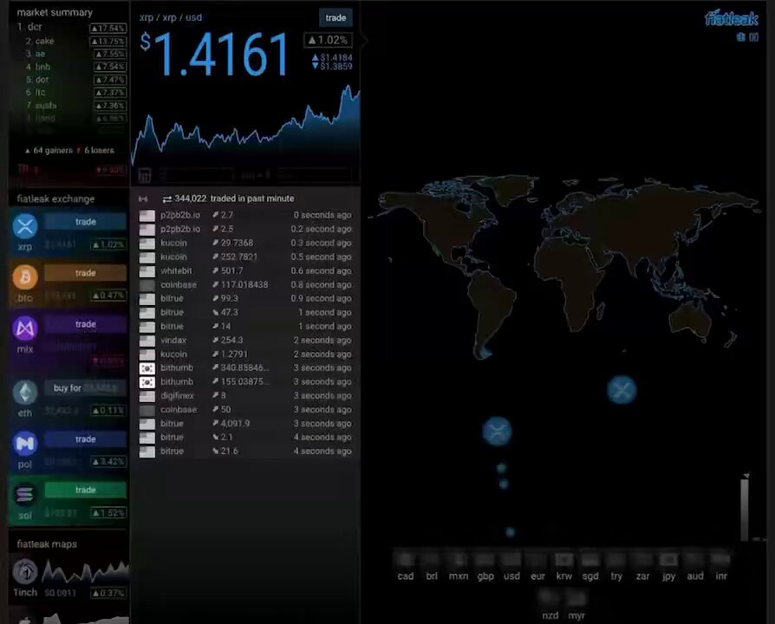Click the POL coin icon
This screenshot has width=775, height=624.
coord(25,444)
